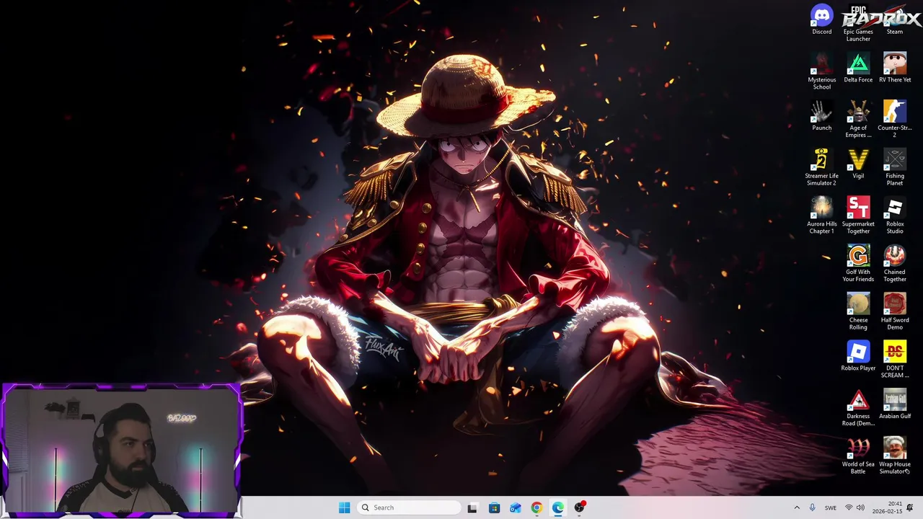Image resolution: width=923 pixels, height=519 pixels.
Task: Open Microsoft Store from taskbar
Action: tap(494, 507)
